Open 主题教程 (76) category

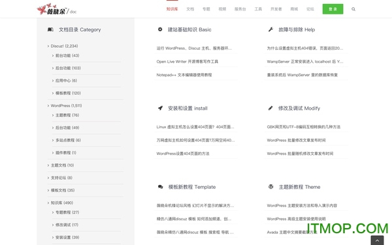pos(67,115)
